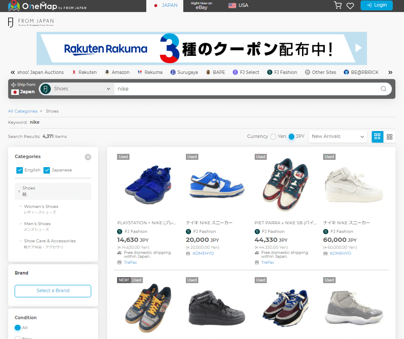Expand Women's Shoes subcategory
Screen dimensions: 404x339
point(41,207)
